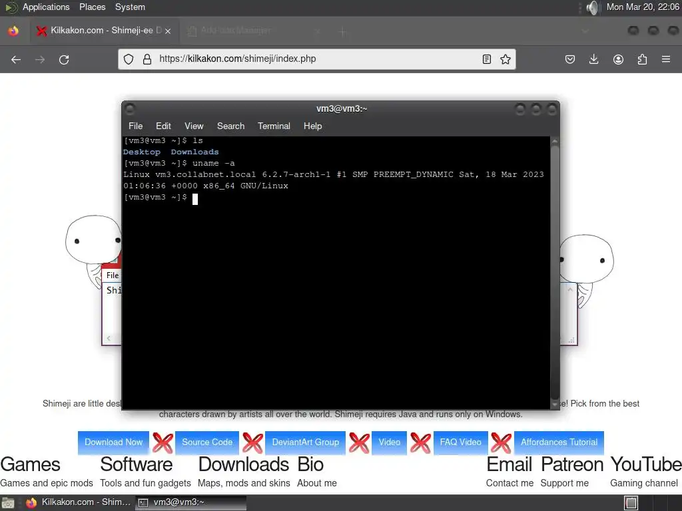The image size is (682, 511).
Task: Bookmark this page with the star
Action: (505, 59)
